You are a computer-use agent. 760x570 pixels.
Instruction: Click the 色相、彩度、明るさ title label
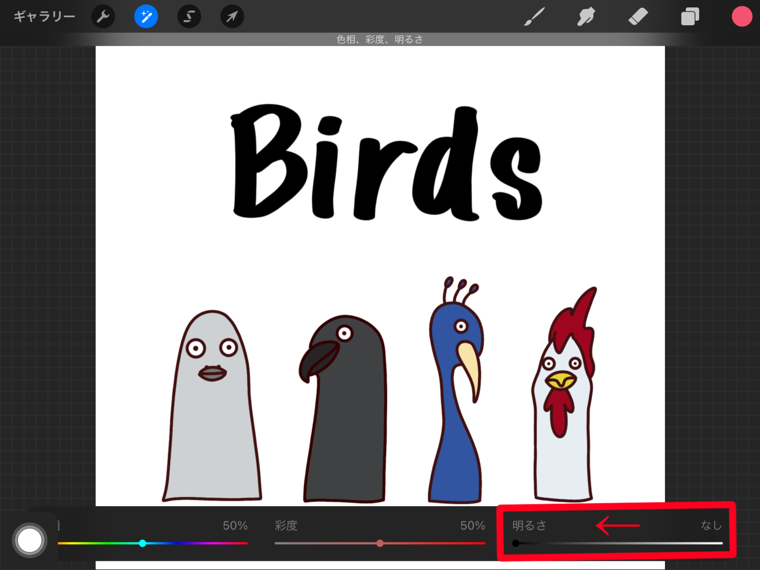(380, 39)
